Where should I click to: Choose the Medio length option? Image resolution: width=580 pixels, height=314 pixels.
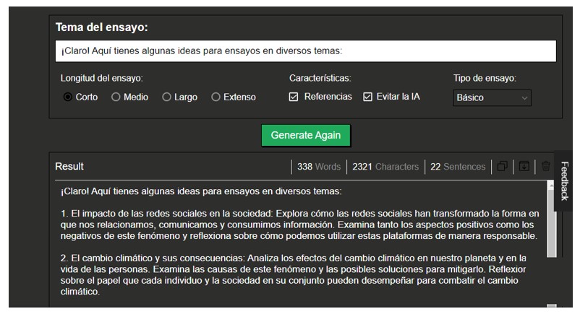[116, 97]
